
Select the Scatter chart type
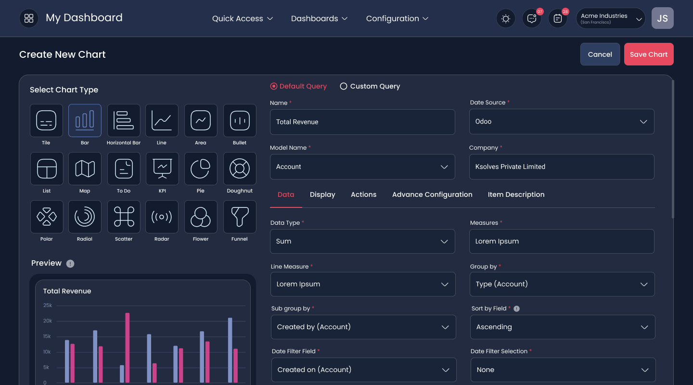124,217
